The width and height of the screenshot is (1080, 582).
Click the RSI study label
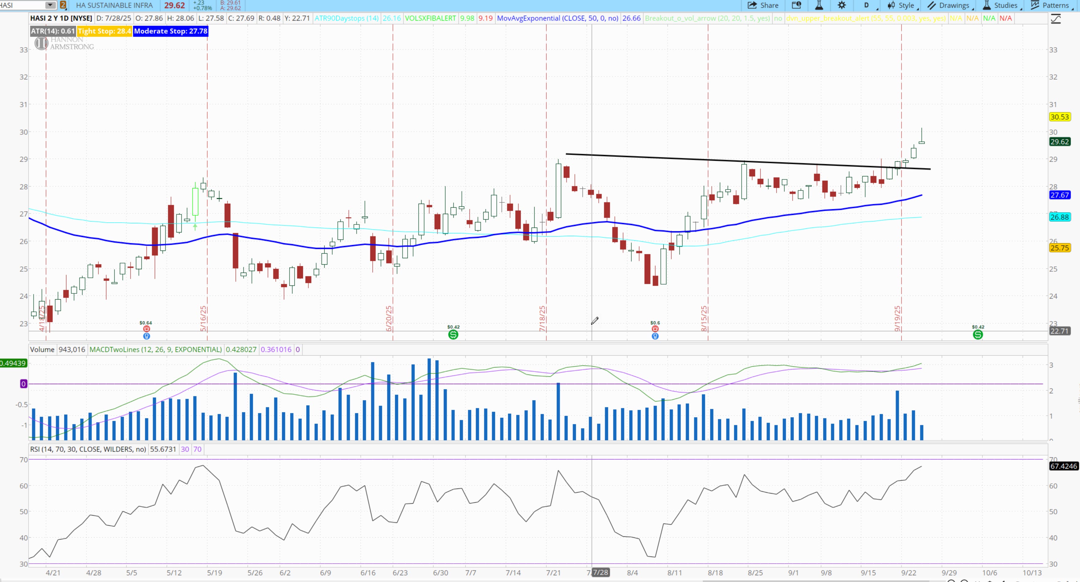pyautogui.click(x=88, y=449)
